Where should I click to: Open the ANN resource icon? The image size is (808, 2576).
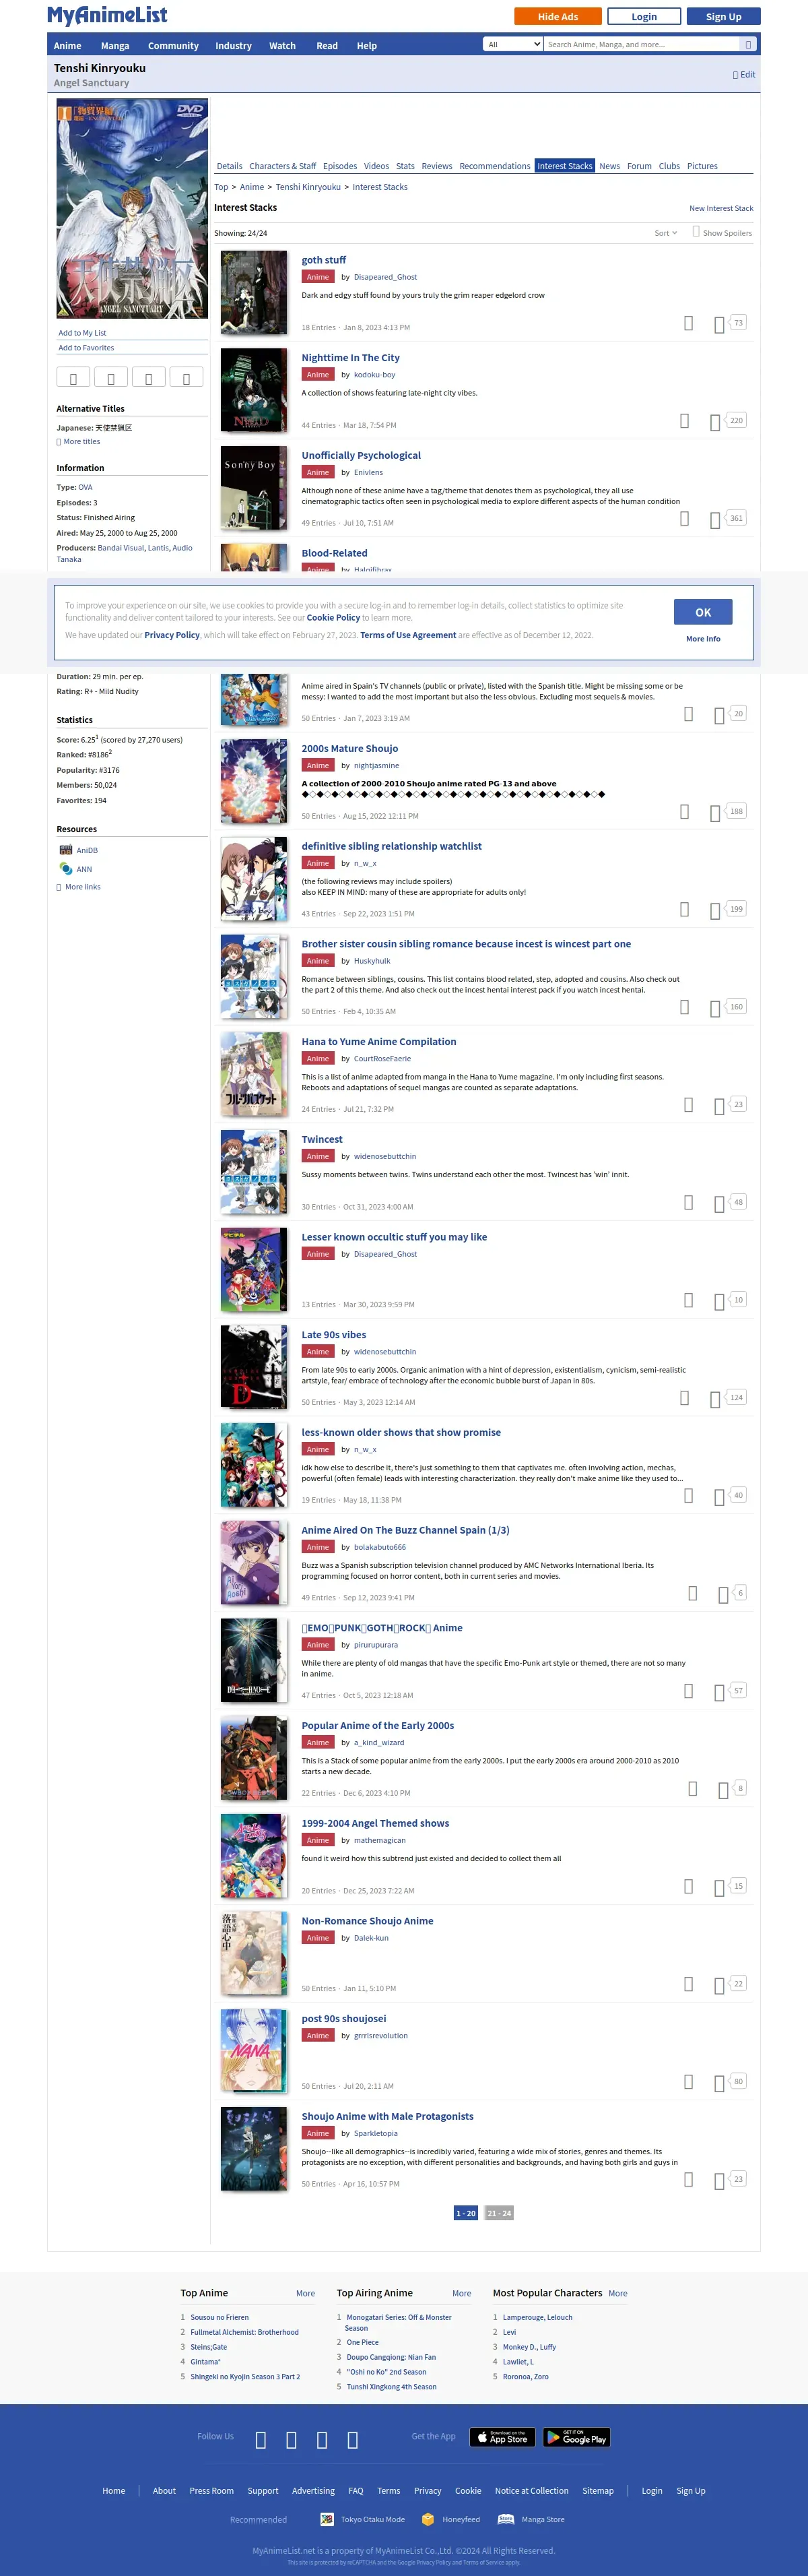coord(66,869)
